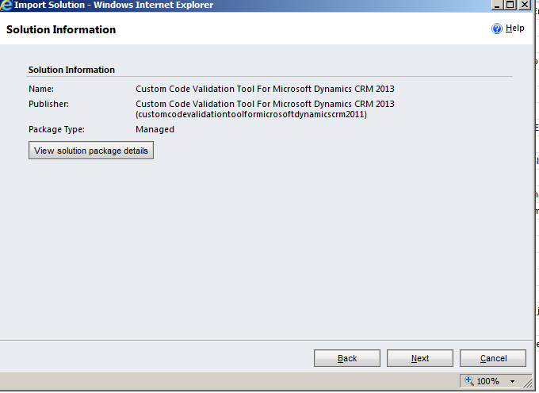View solution package details
The height and width of the screenshot is (393, 539).
click(x=91, y=151)
